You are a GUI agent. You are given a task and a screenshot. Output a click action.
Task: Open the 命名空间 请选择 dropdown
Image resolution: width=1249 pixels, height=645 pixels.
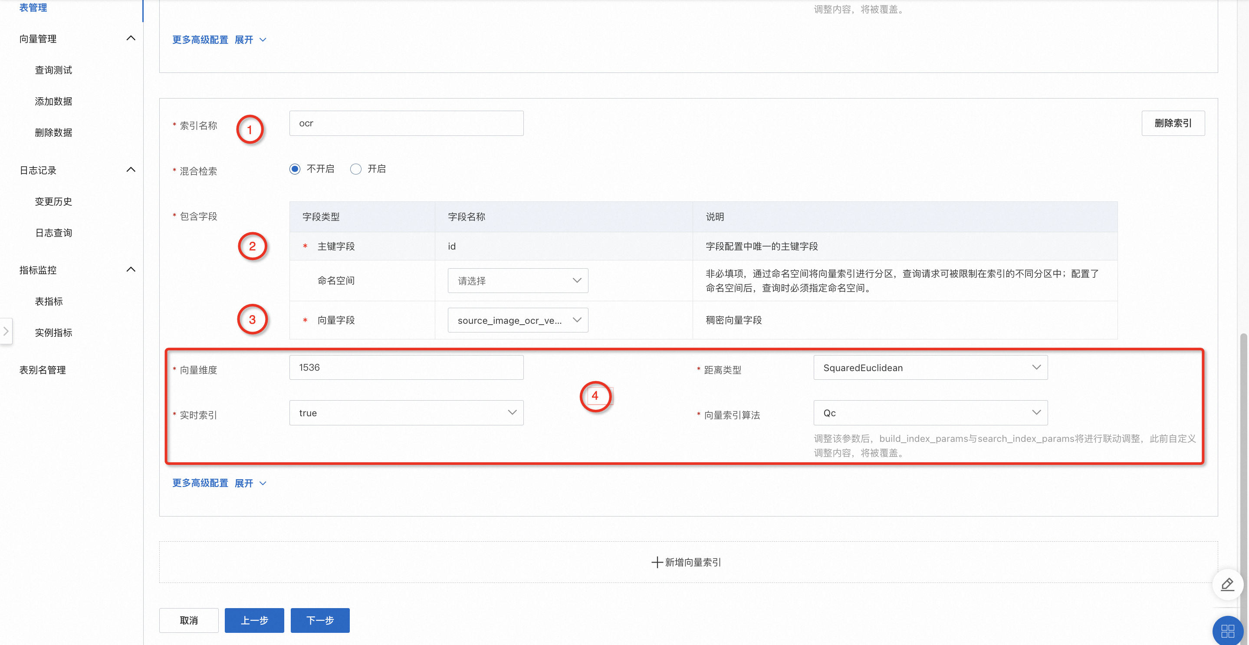(517, 280)
